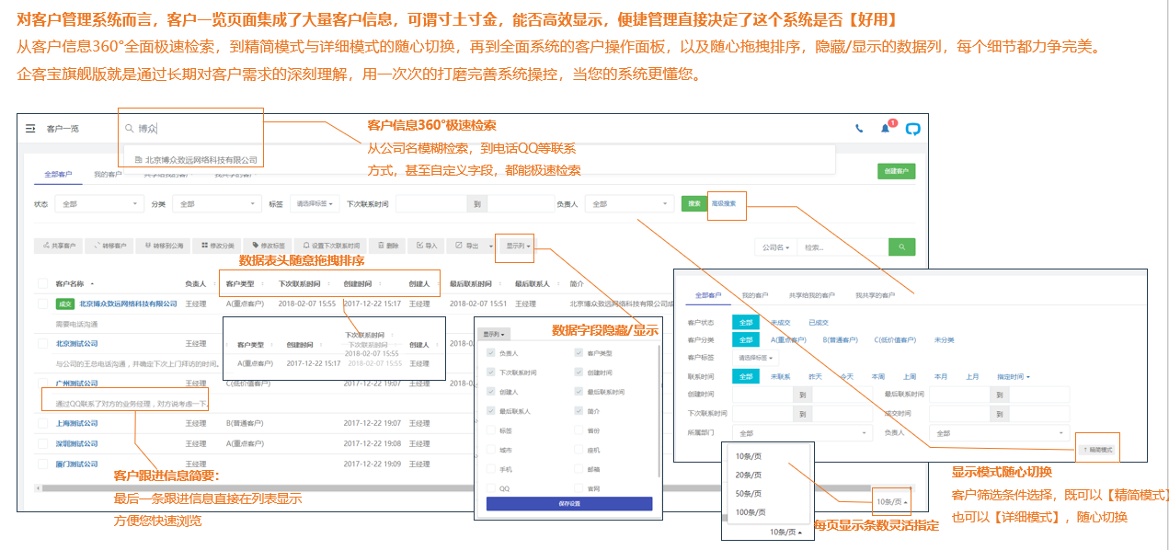
Task: Click 保存设置 in the 显示列 popup
Action: (x=569, y=503)
